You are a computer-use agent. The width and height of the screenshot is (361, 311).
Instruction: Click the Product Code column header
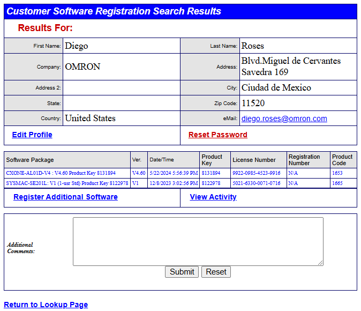[x=342, y=160]
